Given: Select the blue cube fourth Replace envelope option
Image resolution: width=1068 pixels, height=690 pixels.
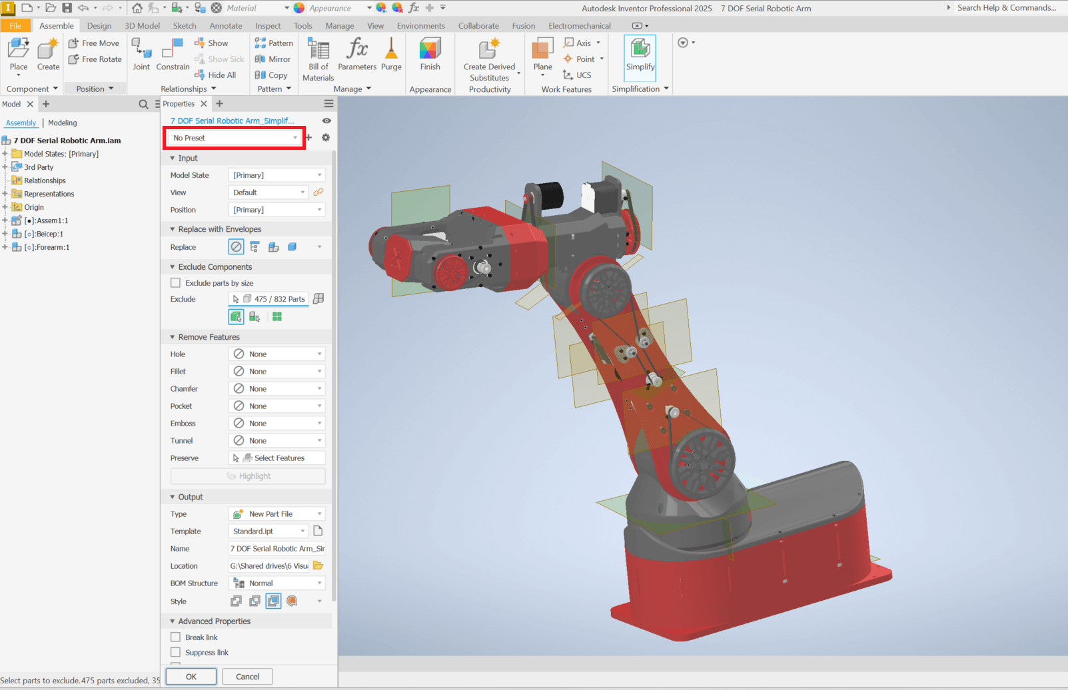Looking at the screenshot, I should click(x=292, y=247).
